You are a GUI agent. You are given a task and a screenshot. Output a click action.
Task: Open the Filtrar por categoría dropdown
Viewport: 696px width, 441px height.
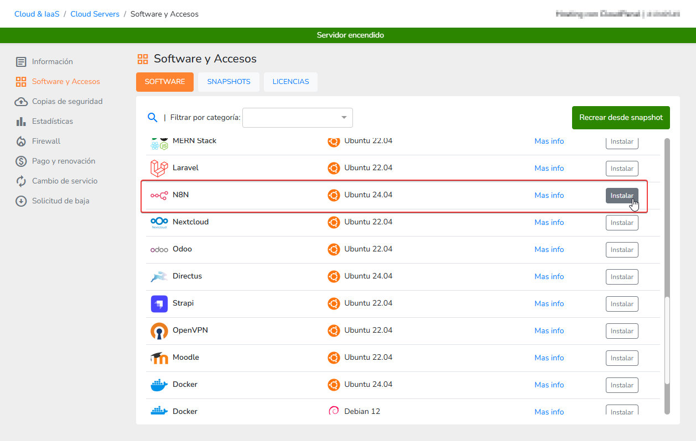click(x=298, y=118)
